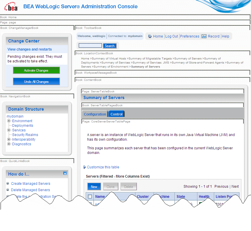Open the Delete Managed Servers help link
251x231 pixels.
(x=30, y=190)
